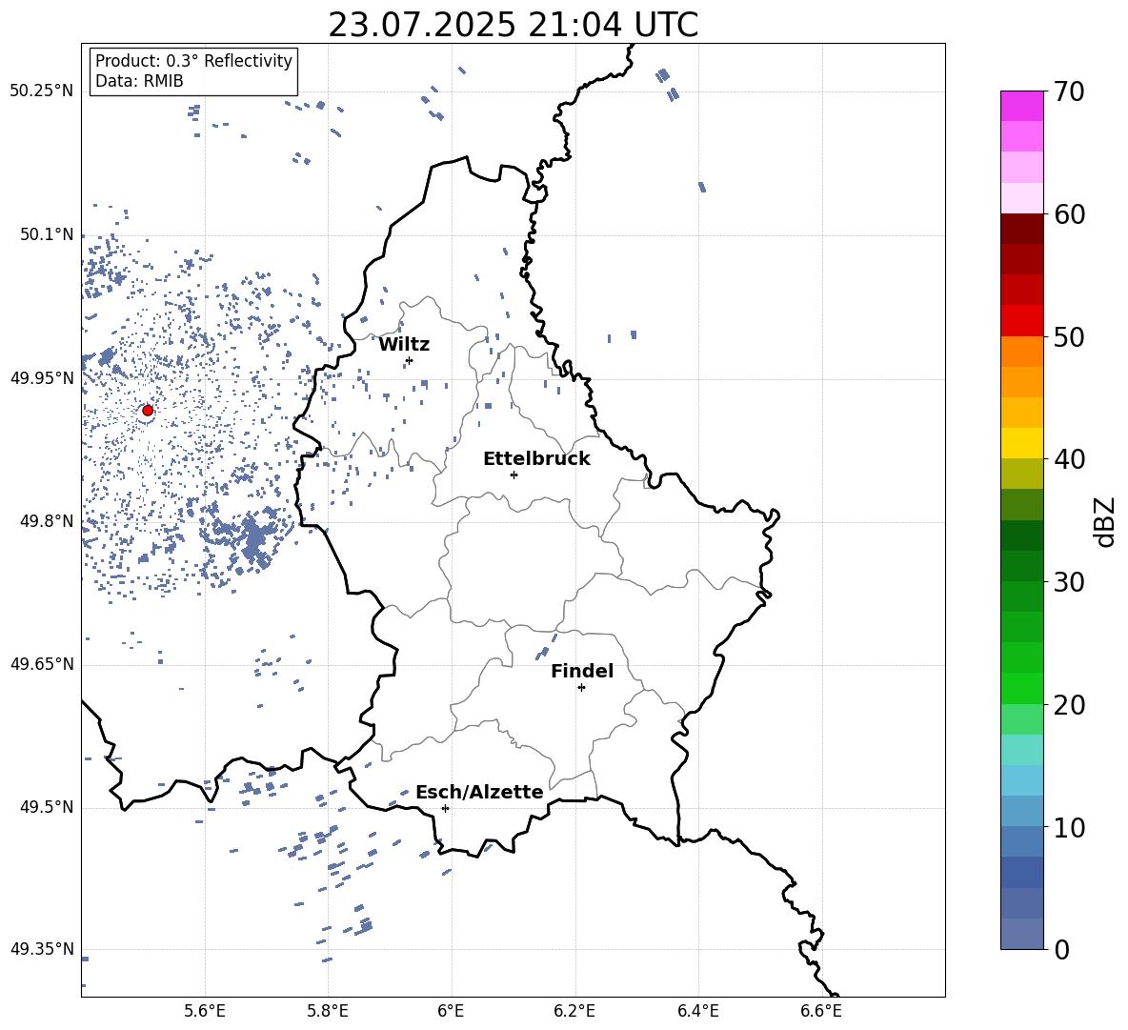
Task: Click the 60 colorbar tick label
Action: point(1069,214)
